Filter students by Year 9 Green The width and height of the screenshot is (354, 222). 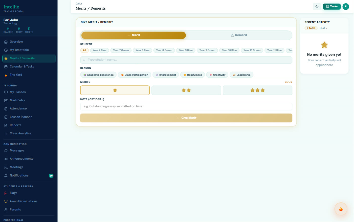[x=207, y=50]
